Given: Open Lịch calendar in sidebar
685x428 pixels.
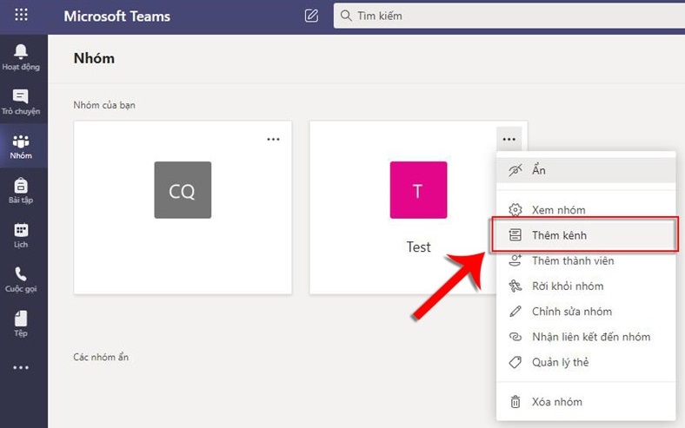Looking at the screenshot, I should (x=21, y=235).
